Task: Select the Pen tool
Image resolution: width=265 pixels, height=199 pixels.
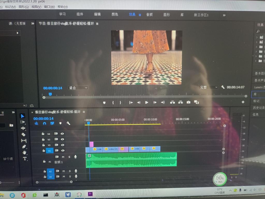Action: [x=24, y=147]
